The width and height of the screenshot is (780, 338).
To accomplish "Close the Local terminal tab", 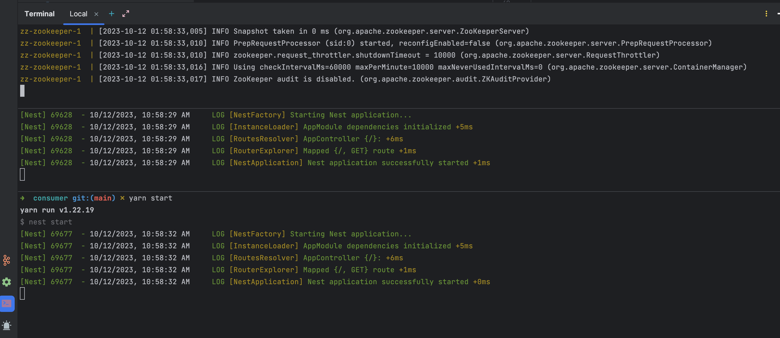I will 96,14.
